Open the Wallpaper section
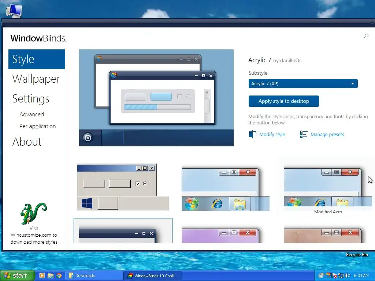 click(x=36, y=79)
